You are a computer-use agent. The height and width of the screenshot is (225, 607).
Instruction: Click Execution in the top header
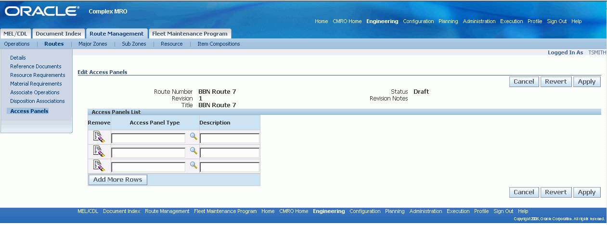512,21
